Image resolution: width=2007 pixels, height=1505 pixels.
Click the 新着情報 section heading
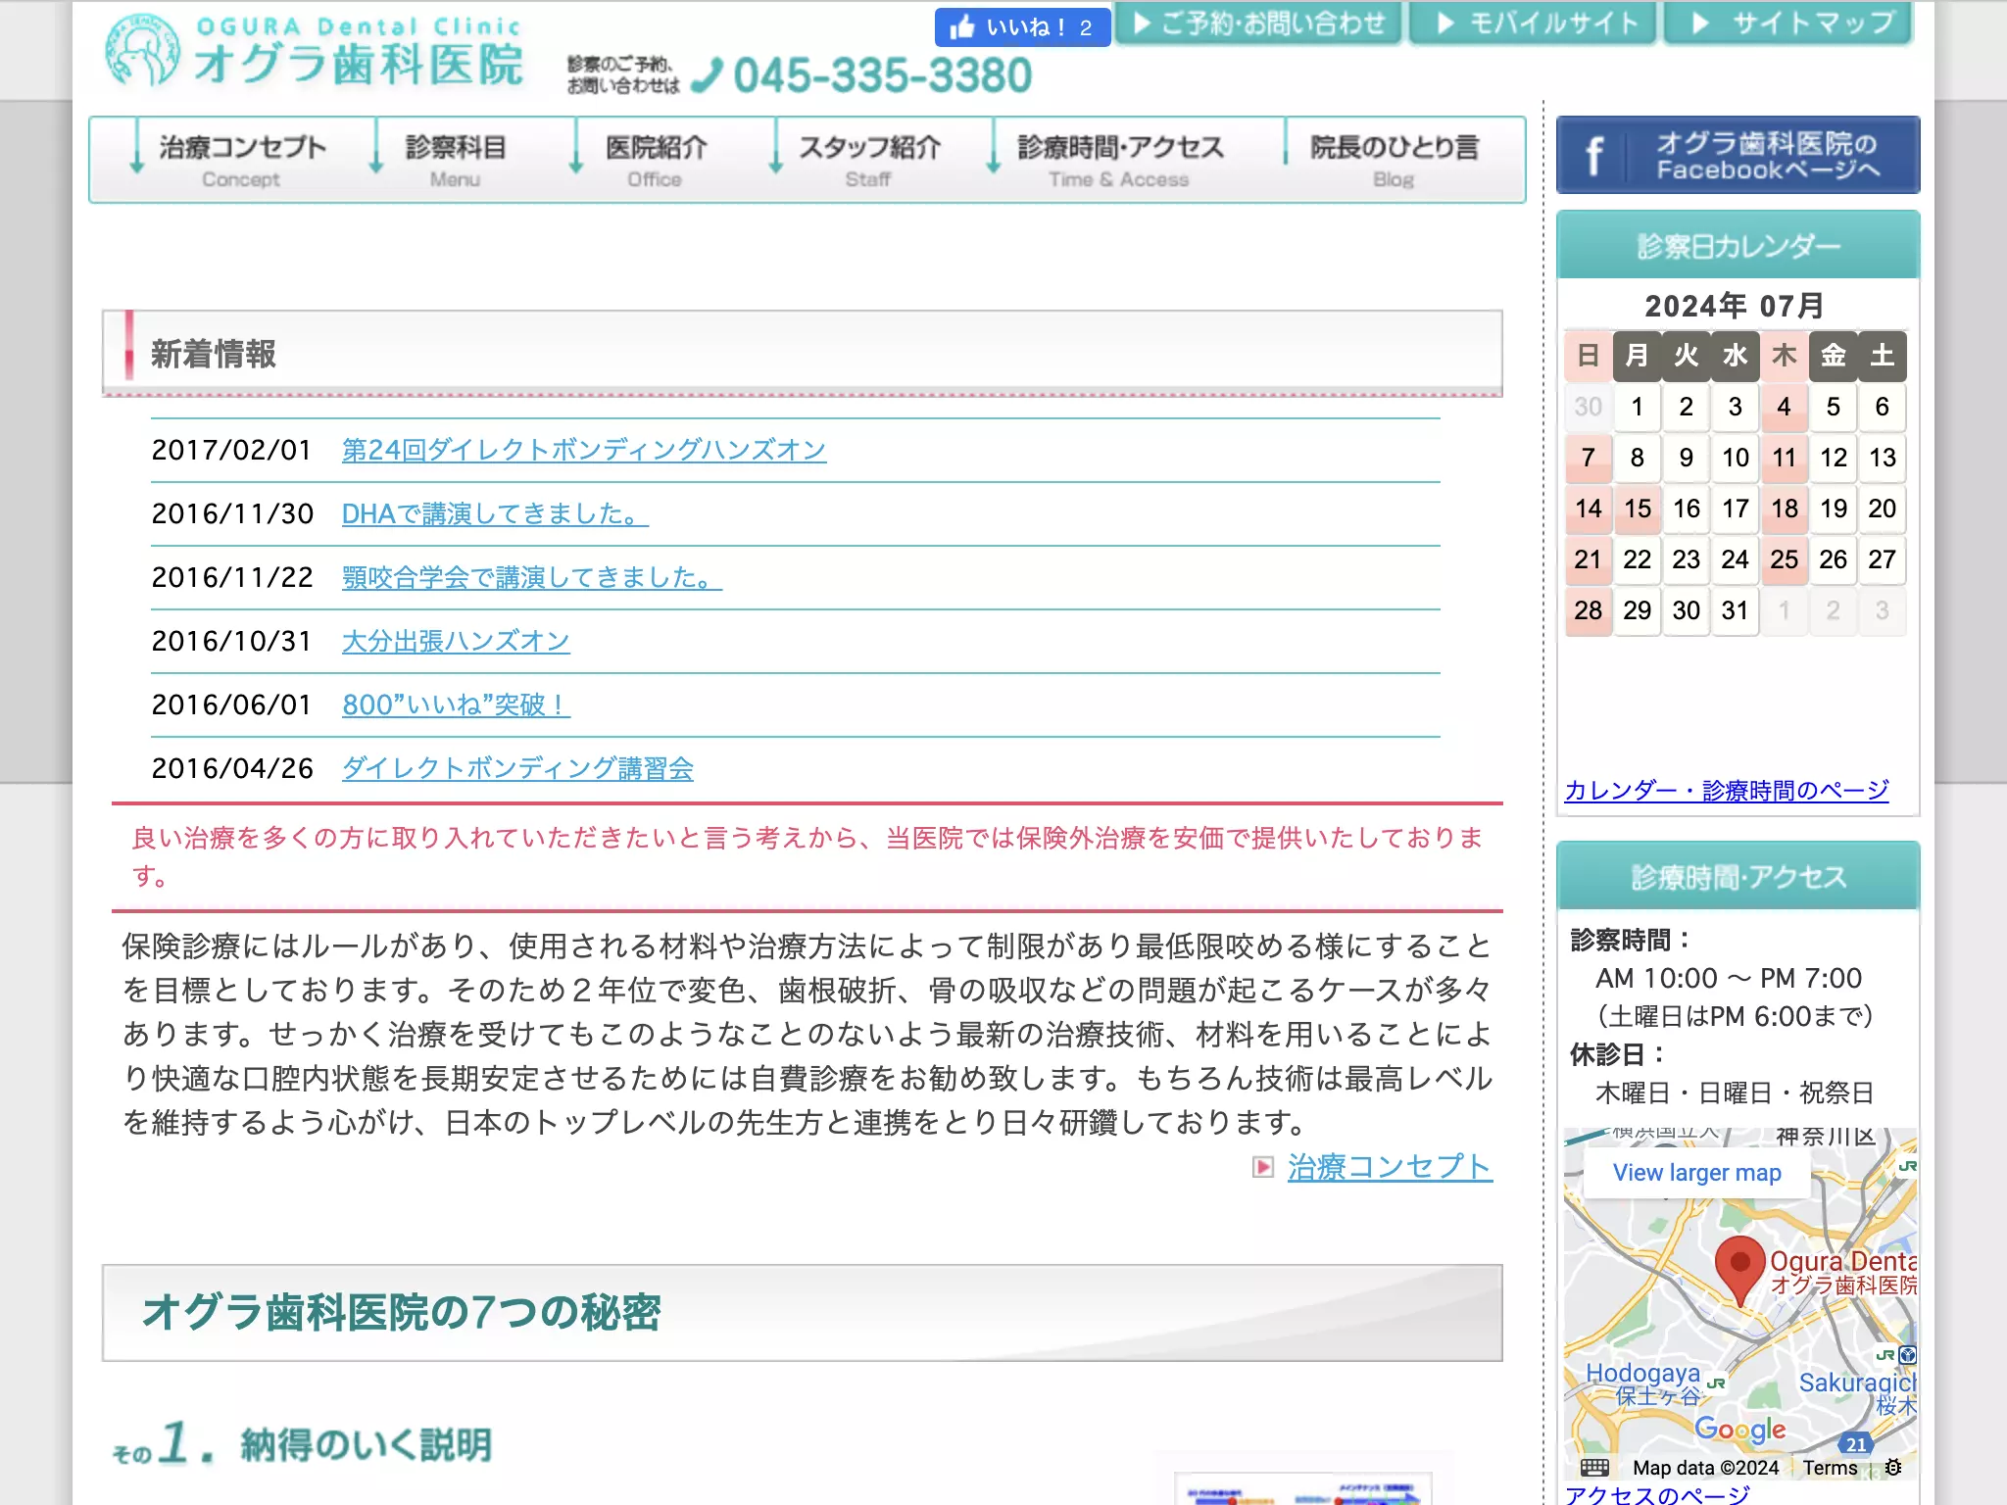pos(214,354)
